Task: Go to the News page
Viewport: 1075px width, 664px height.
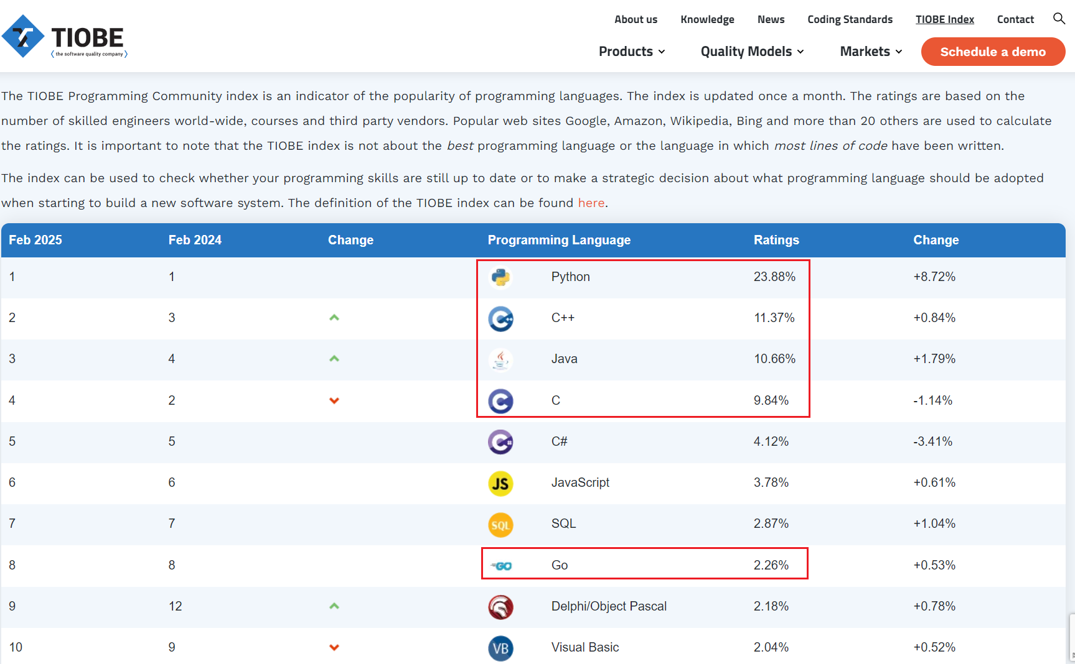Action: 771,19
